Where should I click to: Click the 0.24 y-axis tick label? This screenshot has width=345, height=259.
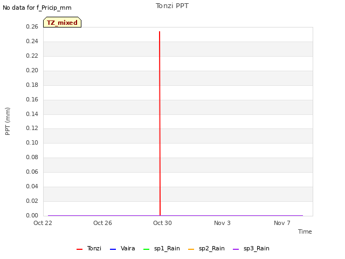pyautogui.click(x=32, y=41)
